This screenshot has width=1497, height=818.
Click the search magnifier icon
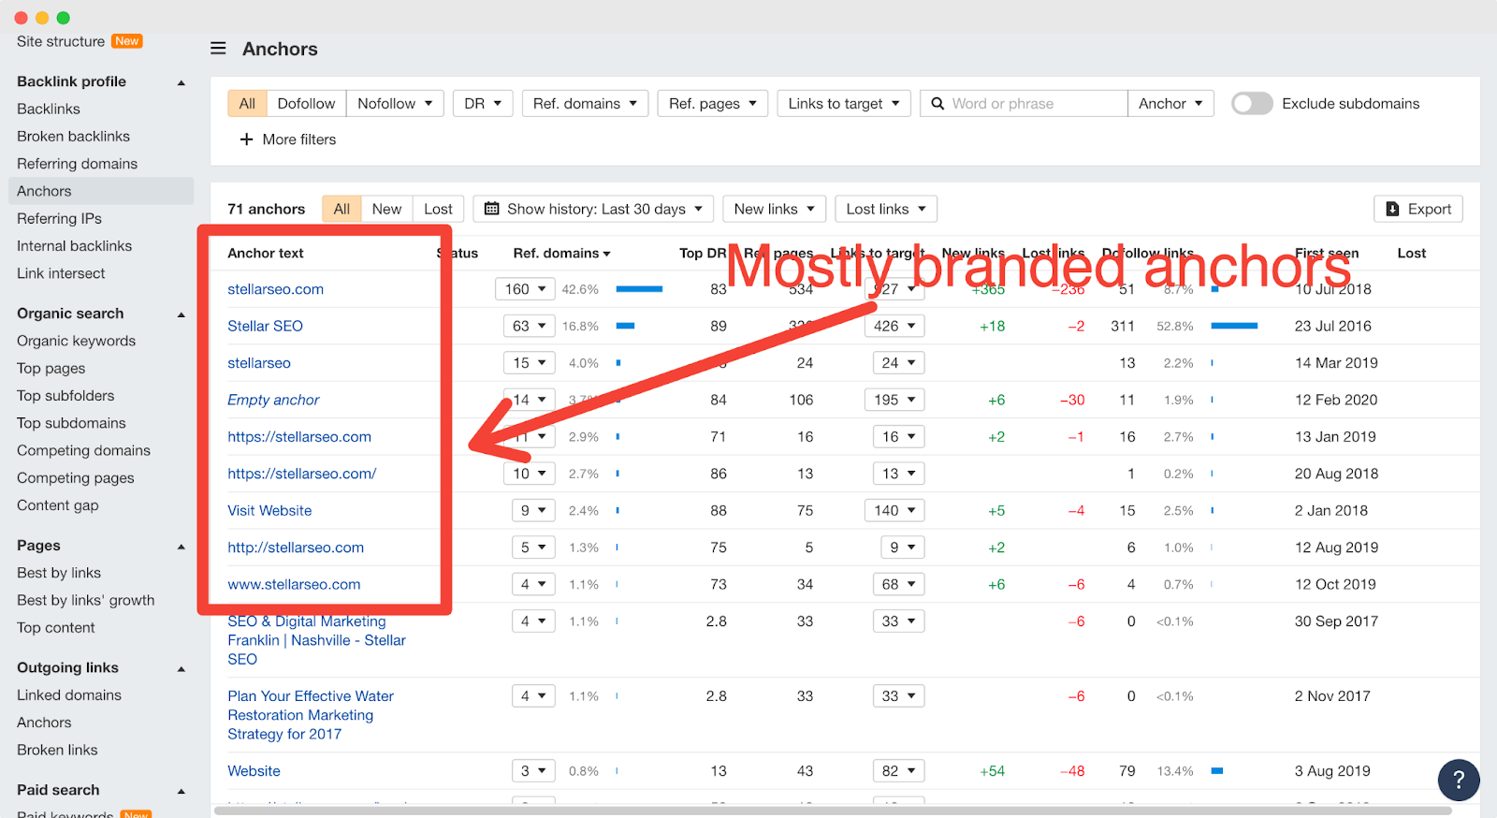(x=937, y=104)
